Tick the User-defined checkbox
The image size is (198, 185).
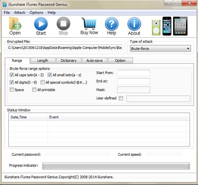[x=121, y=98]
